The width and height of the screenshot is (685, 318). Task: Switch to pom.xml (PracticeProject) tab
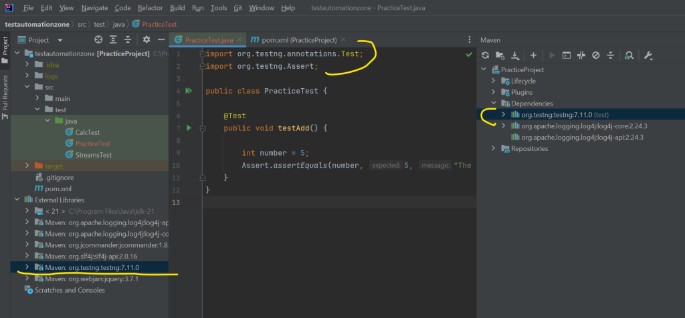click(x=298, y=39)
